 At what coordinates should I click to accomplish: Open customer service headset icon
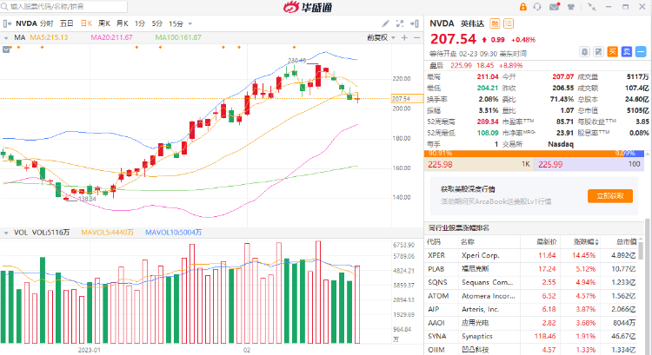coord(537,7)
